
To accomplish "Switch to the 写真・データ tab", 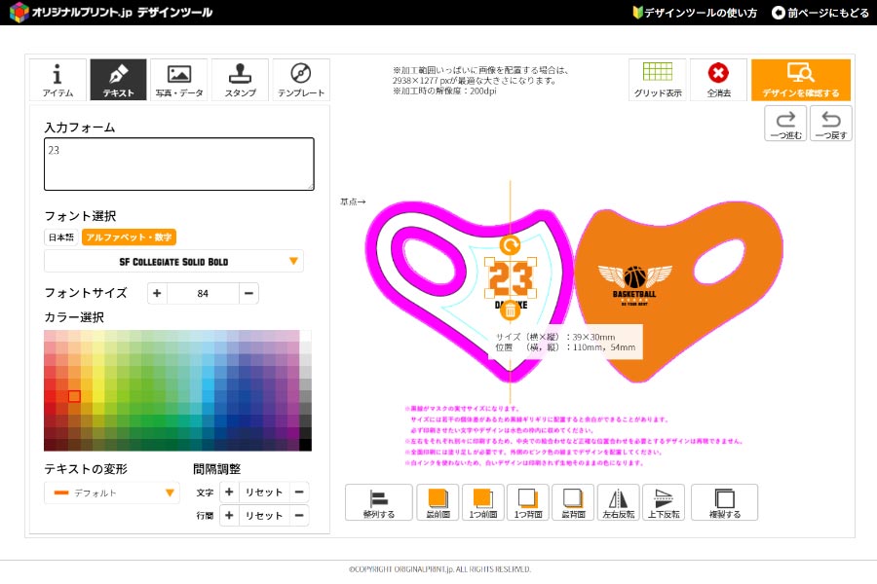I will point(179,80).
